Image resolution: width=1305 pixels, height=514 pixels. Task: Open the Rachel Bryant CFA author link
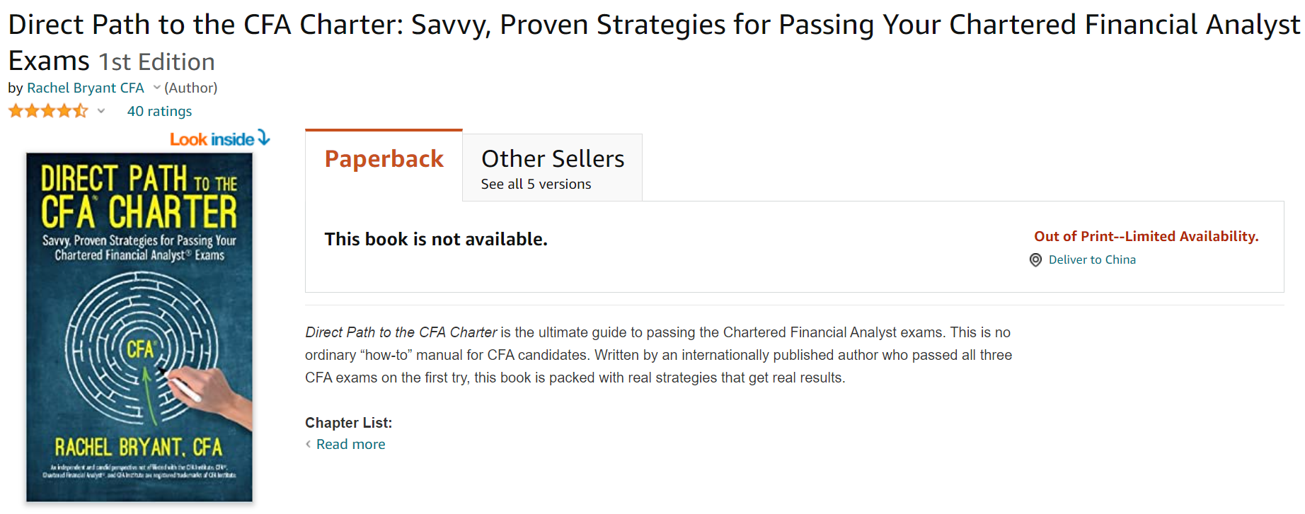85,88
